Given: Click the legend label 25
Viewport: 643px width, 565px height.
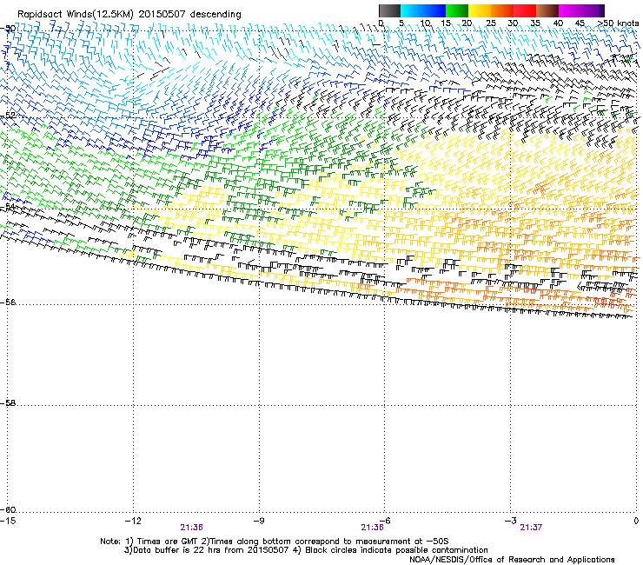Looking at the screenshot, I should 490,23.
